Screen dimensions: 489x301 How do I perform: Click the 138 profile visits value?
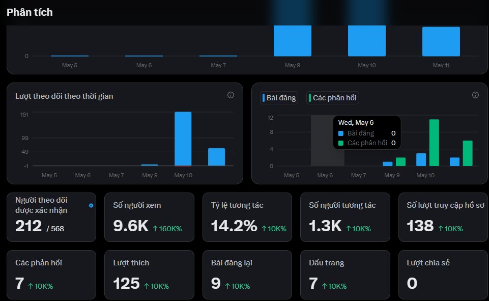(x=420, y=226)
